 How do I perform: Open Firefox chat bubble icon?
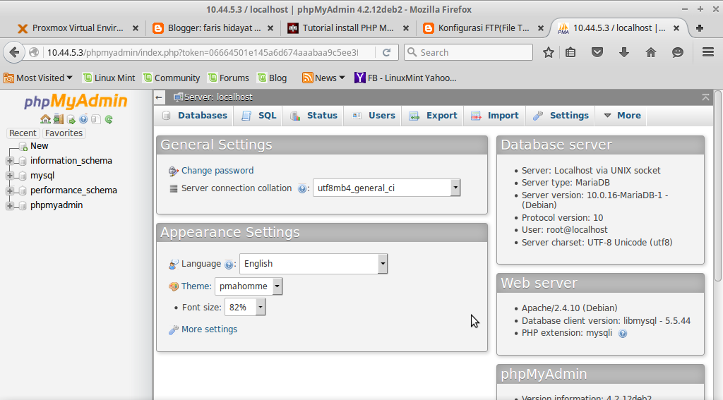pyautogui.click(x=677, y=52)
